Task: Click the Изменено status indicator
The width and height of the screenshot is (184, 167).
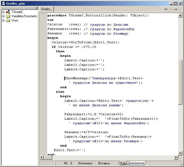Action: [87, 163]
